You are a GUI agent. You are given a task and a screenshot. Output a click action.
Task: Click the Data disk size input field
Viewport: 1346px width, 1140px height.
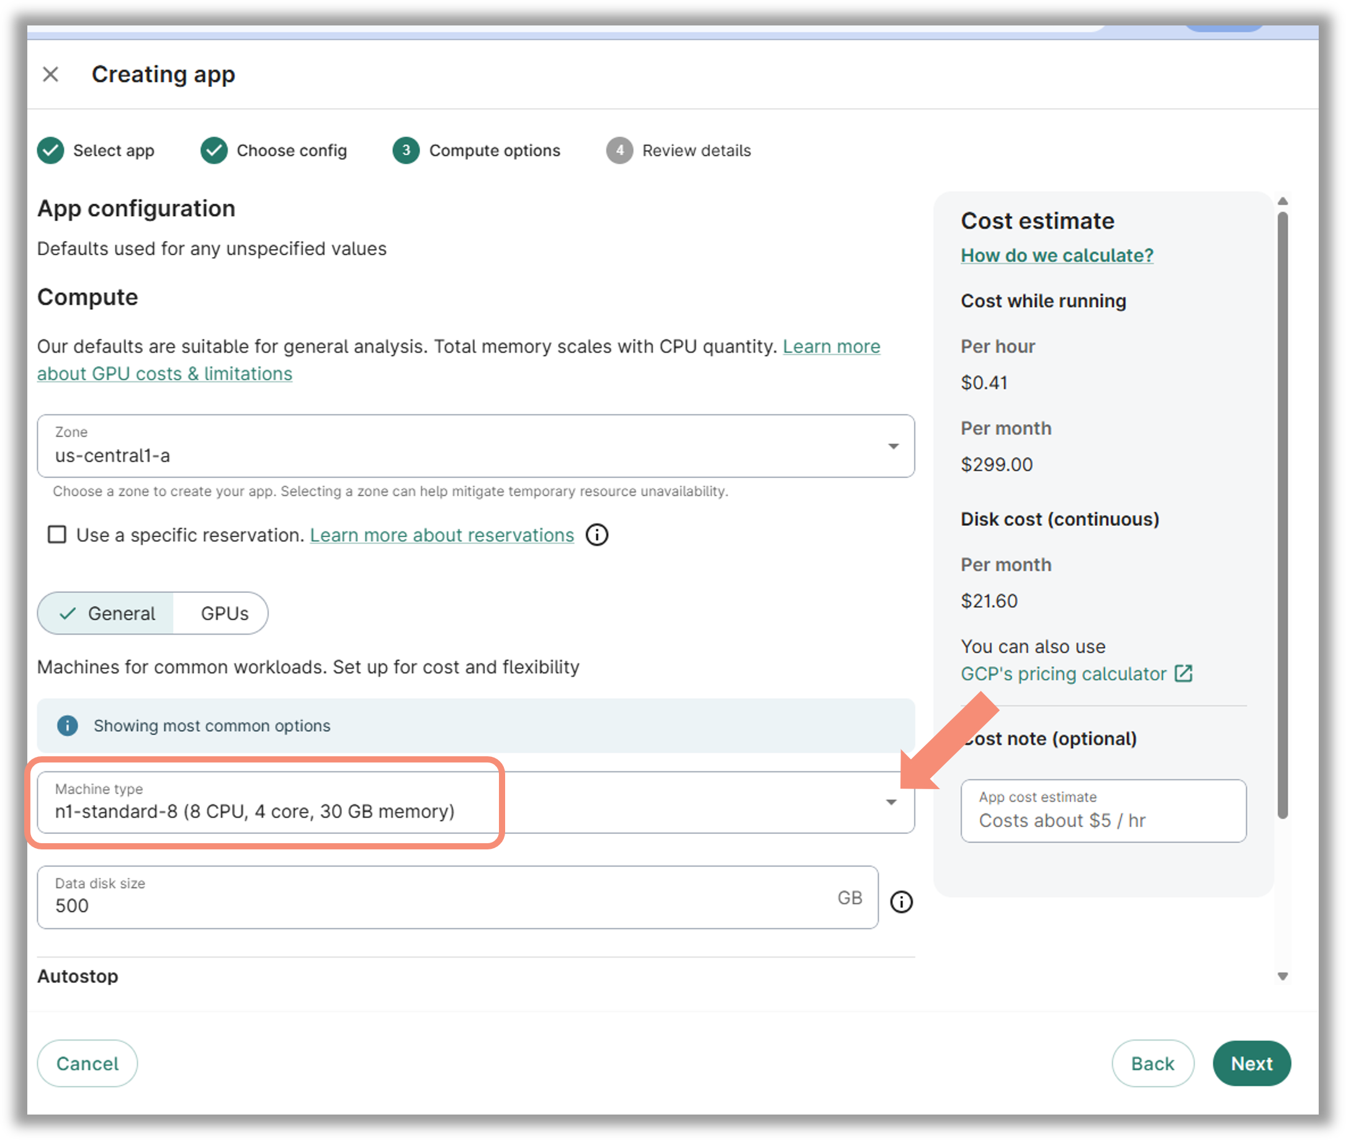click(457, 898)
